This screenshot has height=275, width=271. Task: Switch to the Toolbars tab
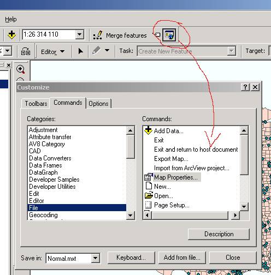(x=36, y=104)
